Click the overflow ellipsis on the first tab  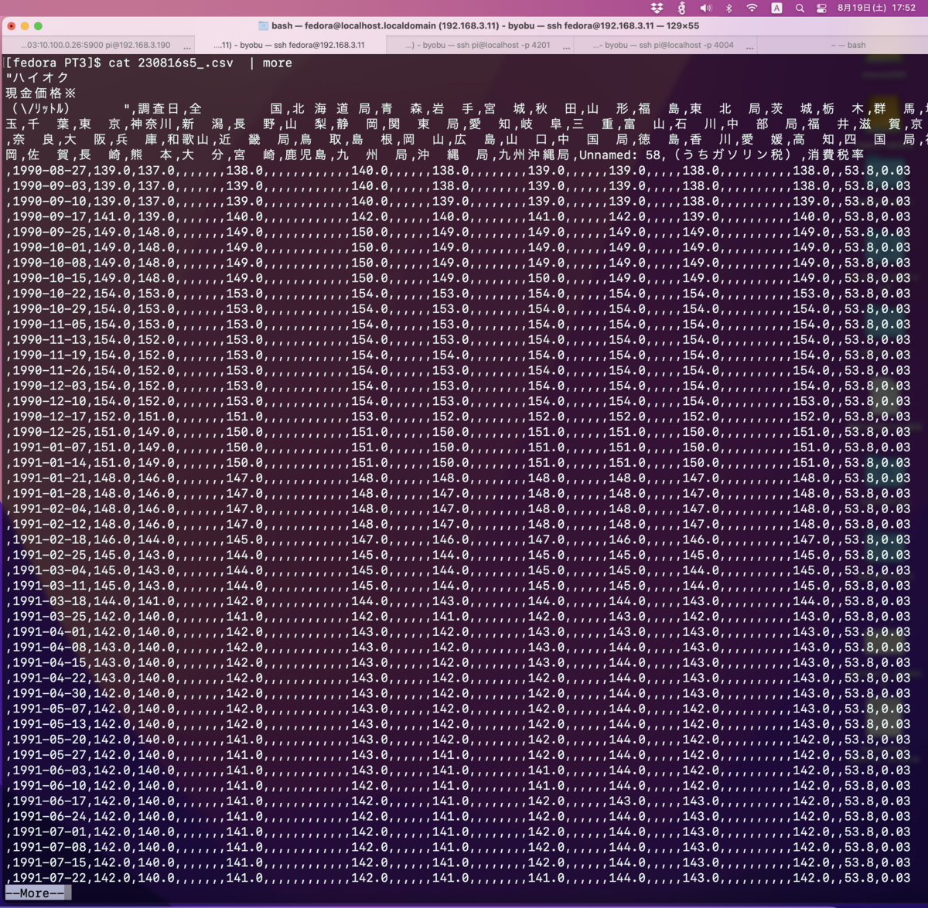(x=186, y=46)
